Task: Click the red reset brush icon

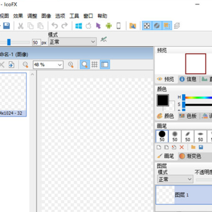Action: (x=174, y=147)
